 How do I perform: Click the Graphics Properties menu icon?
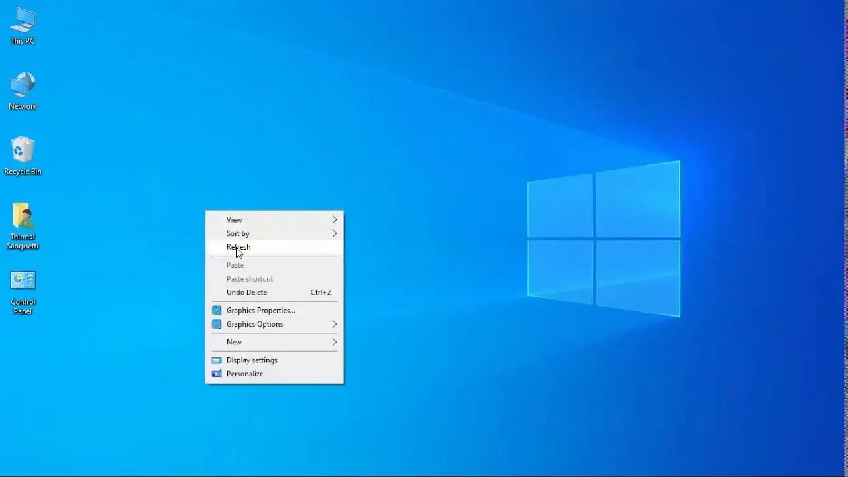point(217,310)
